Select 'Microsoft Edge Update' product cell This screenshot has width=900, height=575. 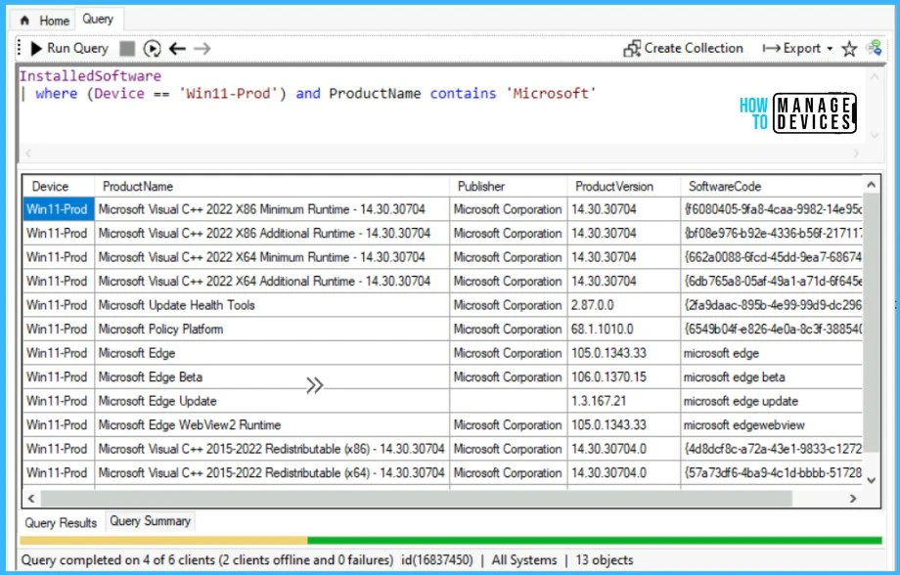coord(272,401)
